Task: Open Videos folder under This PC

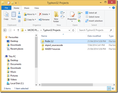Action: [x=12, y=79]
